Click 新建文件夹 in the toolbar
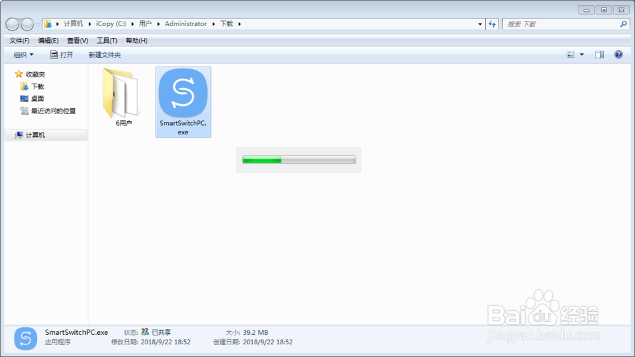 point(105,55)
